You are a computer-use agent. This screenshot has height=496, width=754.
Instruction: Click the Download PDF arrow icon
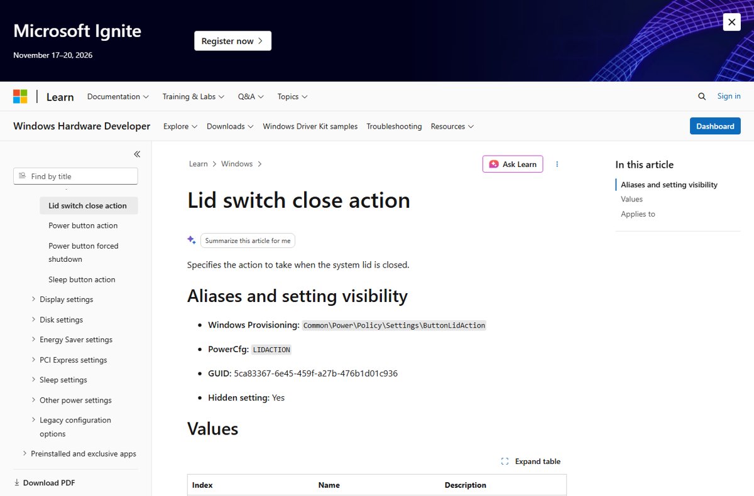(17, 483)
